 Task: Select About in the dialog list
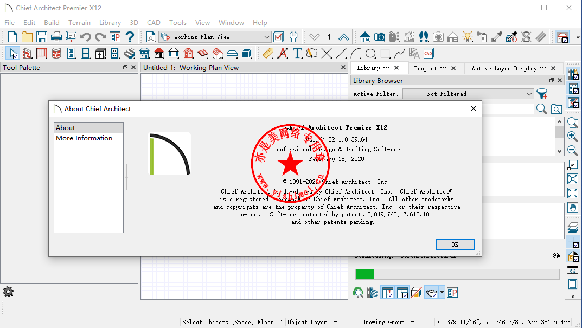88,127
